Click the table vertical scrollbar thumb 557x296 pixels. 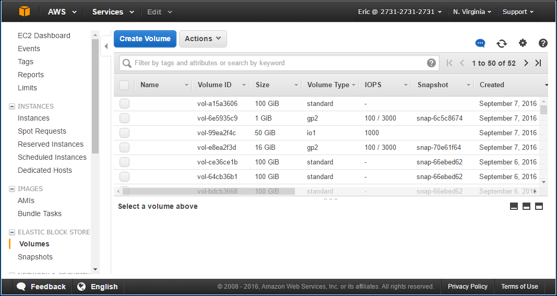(543, 110)
